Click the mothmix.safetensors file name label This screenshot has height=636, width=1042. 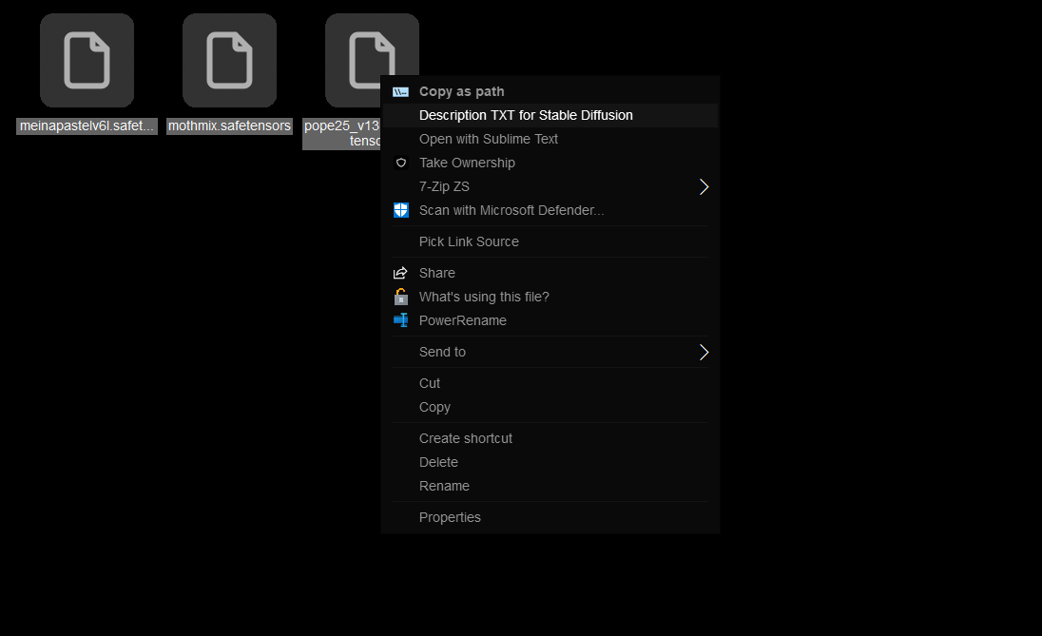[229, 125]
